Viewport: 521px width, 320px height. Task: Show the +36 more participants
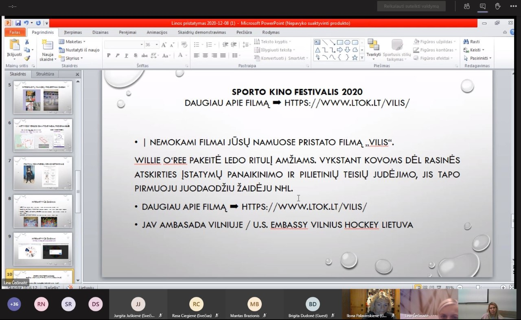point(14,304)
